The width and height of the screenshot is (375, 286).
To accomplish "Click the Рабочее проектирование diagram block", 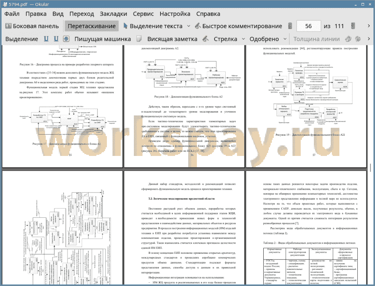I will point(216,78).
